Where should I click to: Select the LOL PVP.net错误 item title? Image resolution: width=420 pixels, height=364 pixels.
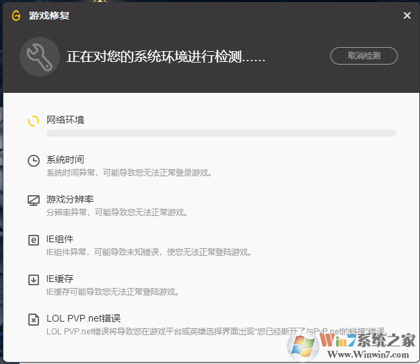pyautogui.click(x=83, y=318)
